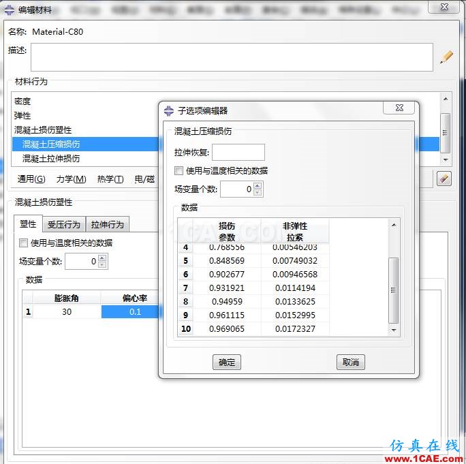Select row header 10 in damage table
The image size is (466, 464).
(186, 329)
